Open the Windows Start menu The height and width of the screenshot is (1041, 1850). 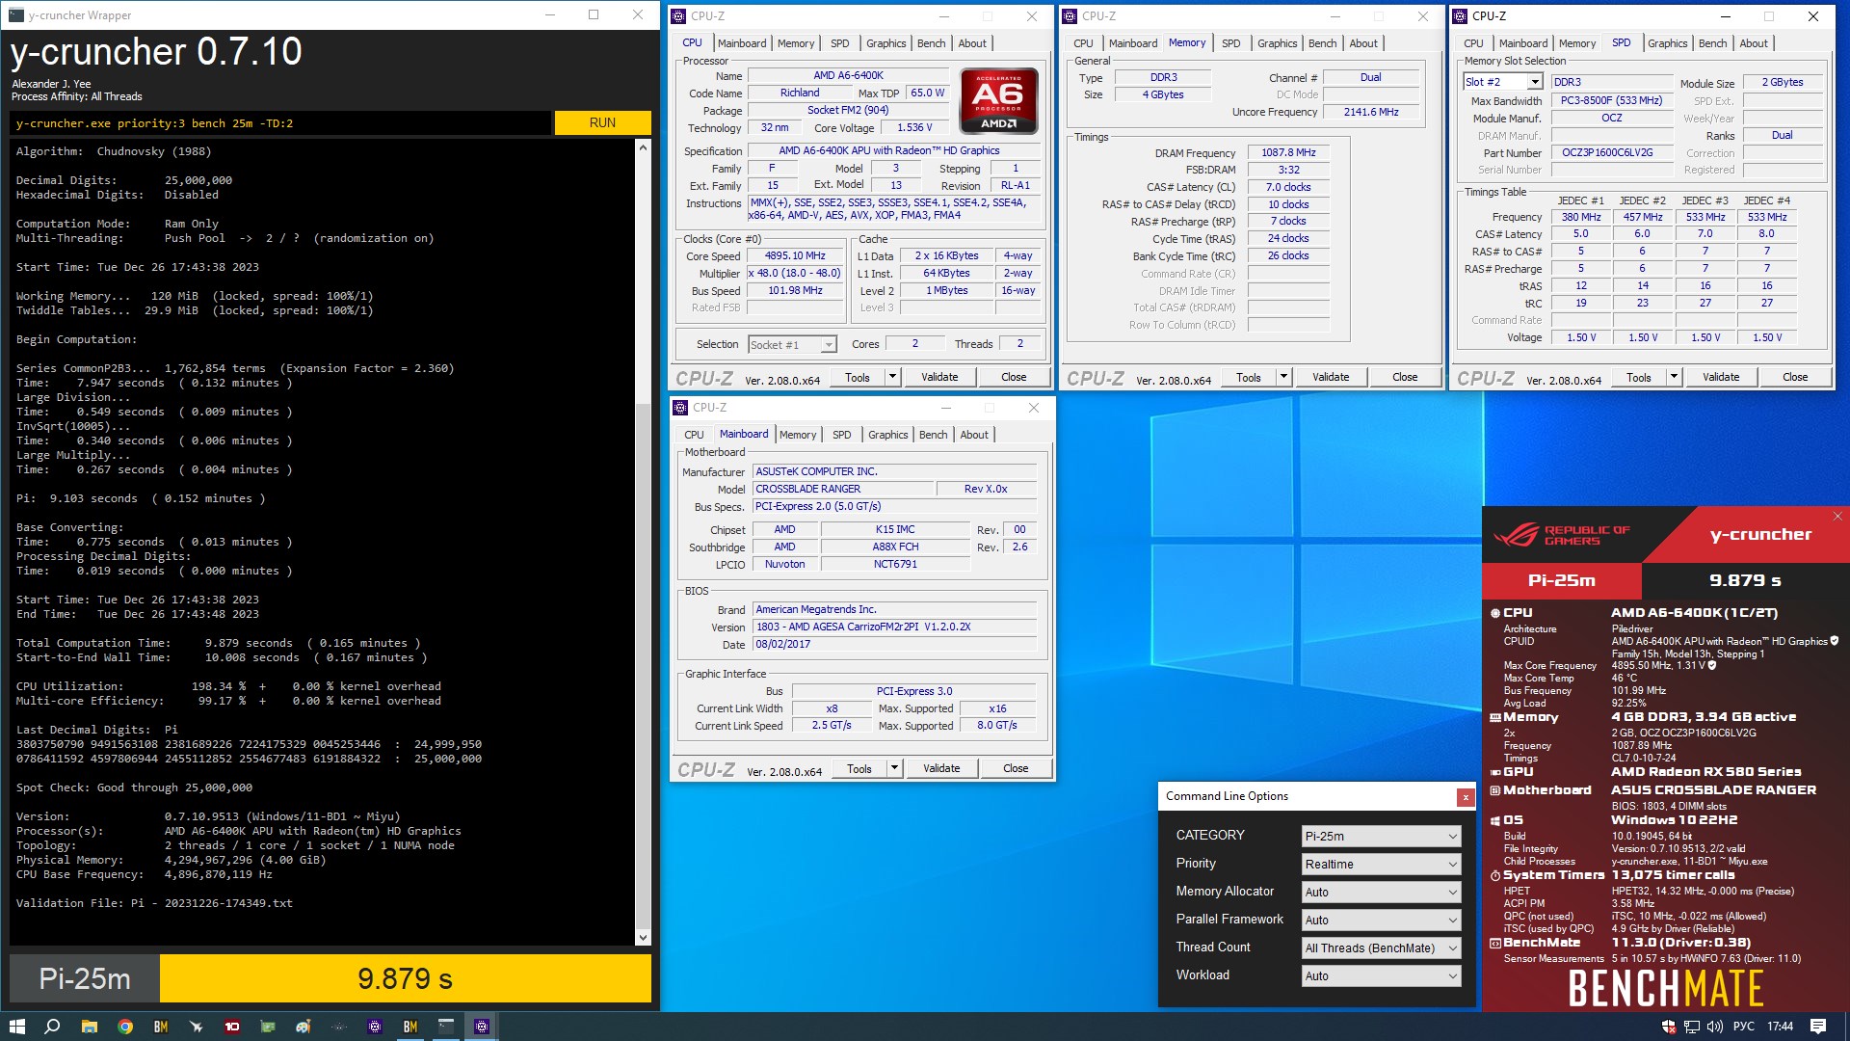pyautogui.click(x=16, y=1027)
